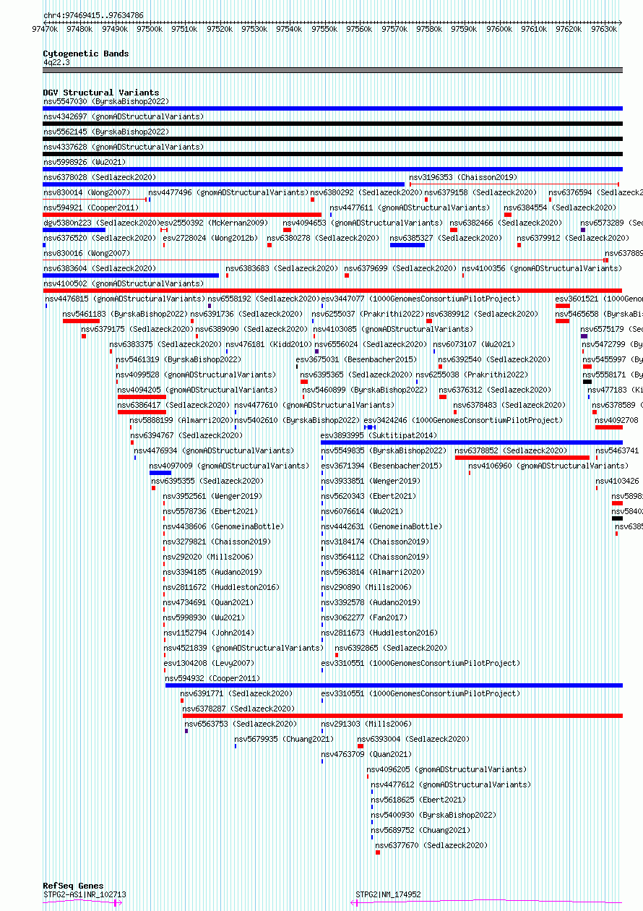643x911 pixels.
Task: Click variant label nsv4100502
Action: click(124, 283)
